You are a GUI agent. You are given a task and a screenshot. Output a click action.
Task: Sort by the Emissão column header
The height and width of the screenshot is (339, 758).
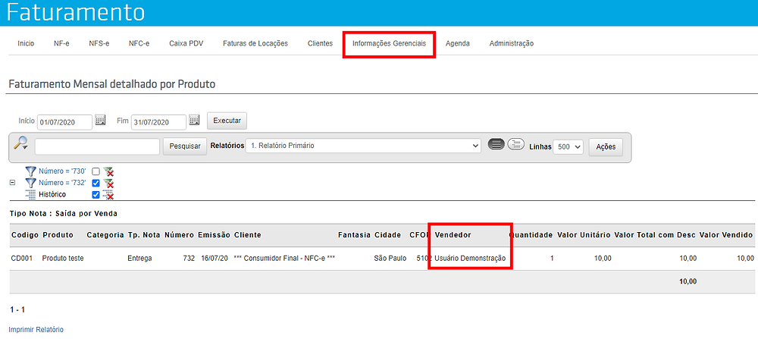coord(215,234)
